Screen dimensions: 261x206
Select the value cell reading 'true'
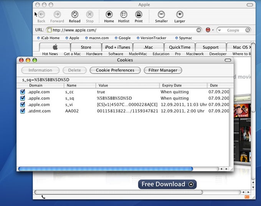point(101,92)
